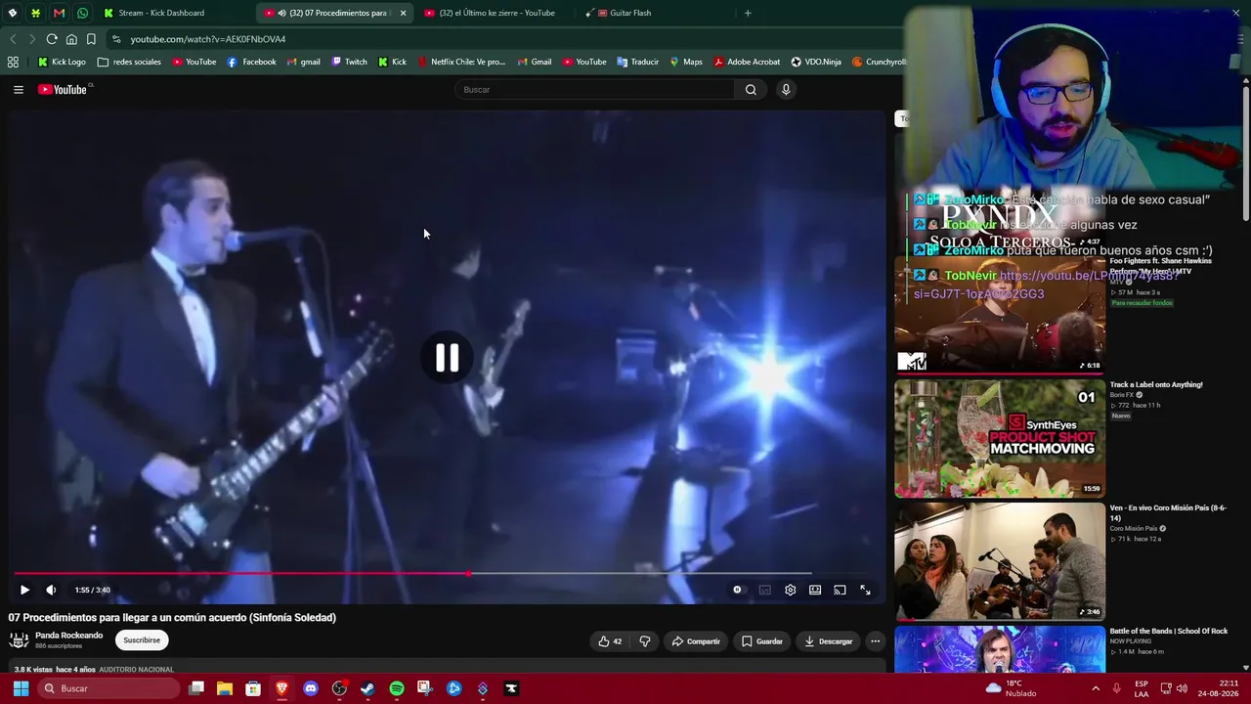Go to the browser home page icon
The image size is (1251, 704).
click(x=71, y=39)
